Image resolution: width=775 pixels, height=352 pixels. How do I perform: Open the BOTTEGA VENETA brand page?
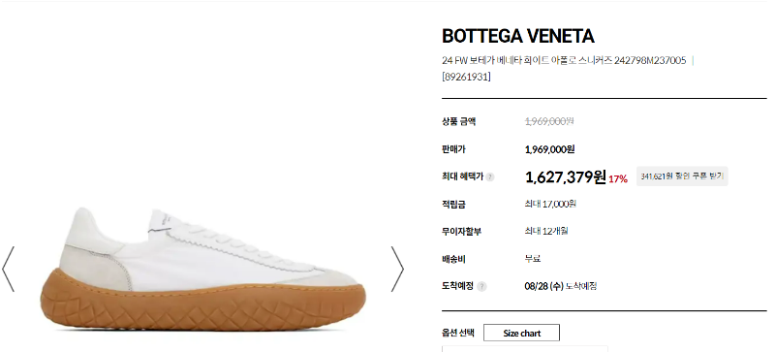coord(518,36)
